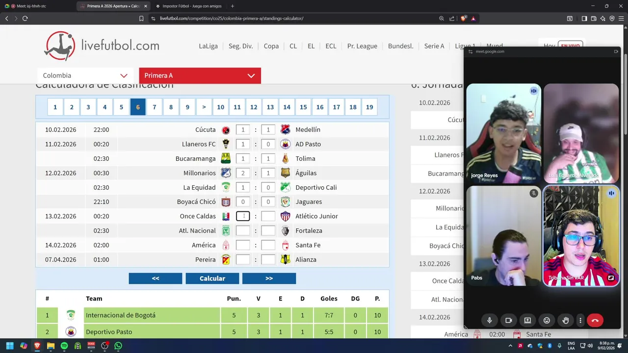Open WhatsApp from the taskbar
The width and height of the screenshot is (628, 353).
[118, 346]
